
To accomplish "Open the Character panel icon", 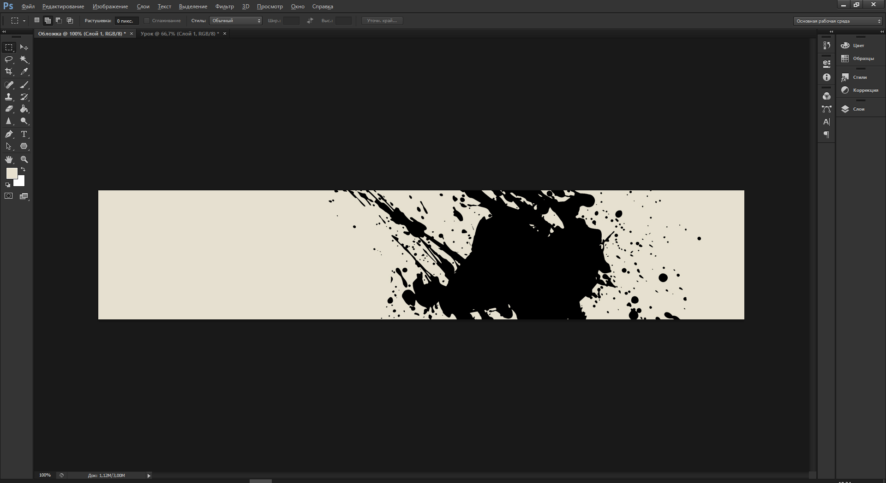I will point(826,122).
